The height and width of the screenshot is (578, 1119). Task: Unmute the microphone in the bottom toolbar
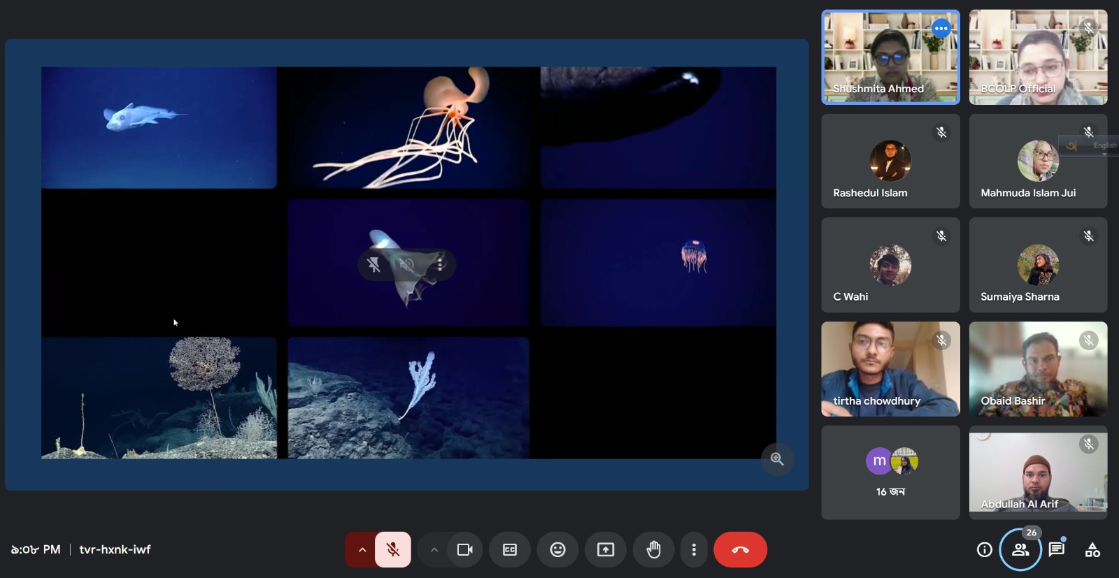[393, 550]
